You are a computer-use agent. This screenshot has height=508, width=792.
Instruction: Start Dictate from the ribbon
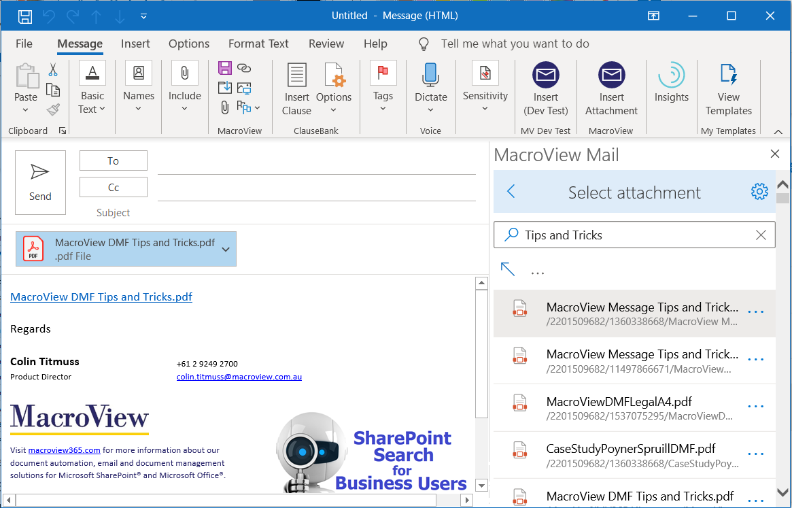coord(430,75)
